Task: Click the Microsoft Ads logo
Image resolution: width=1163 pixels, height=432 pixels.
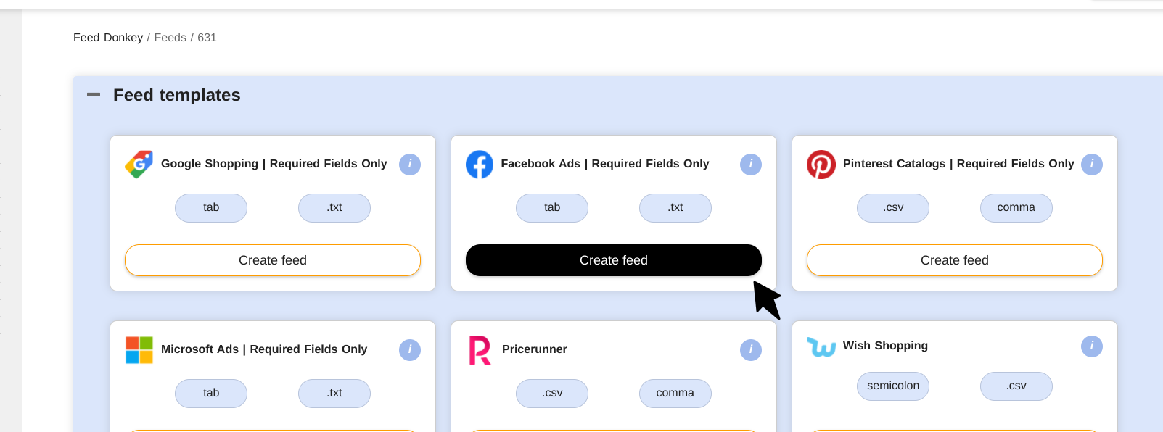Action: 139,350
